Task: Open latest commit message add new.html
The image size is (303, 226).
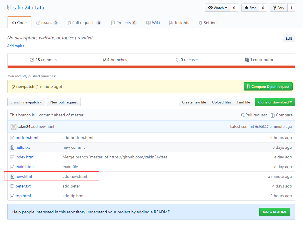Action: click(x=43, y=127)
